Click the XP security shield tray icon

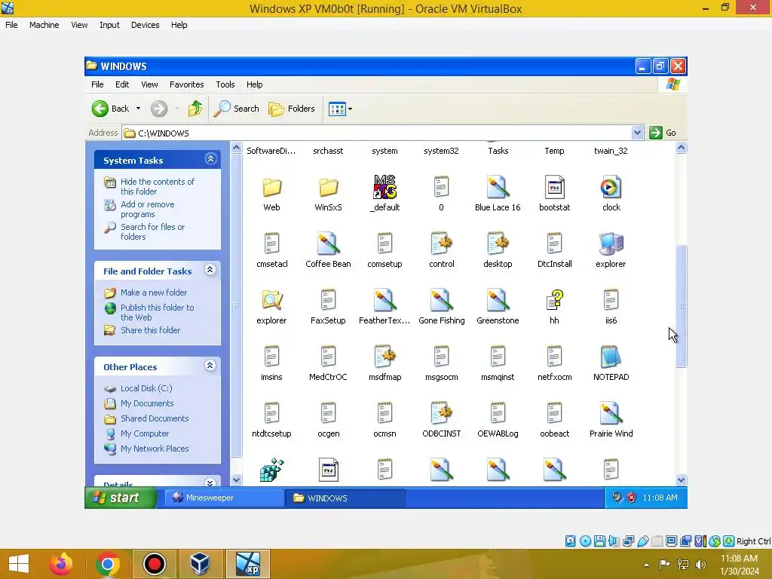coord(631,498)
